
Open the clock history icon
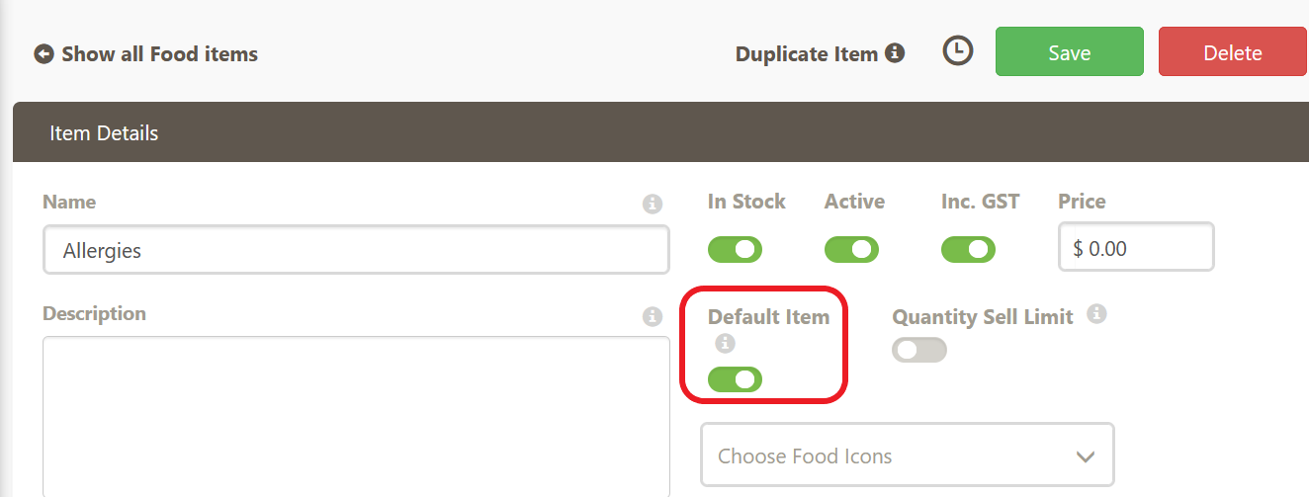coord(957,51)
